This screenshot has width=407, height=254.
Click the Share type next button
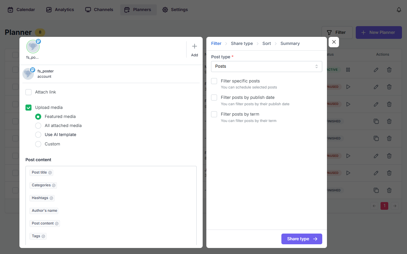301,239
